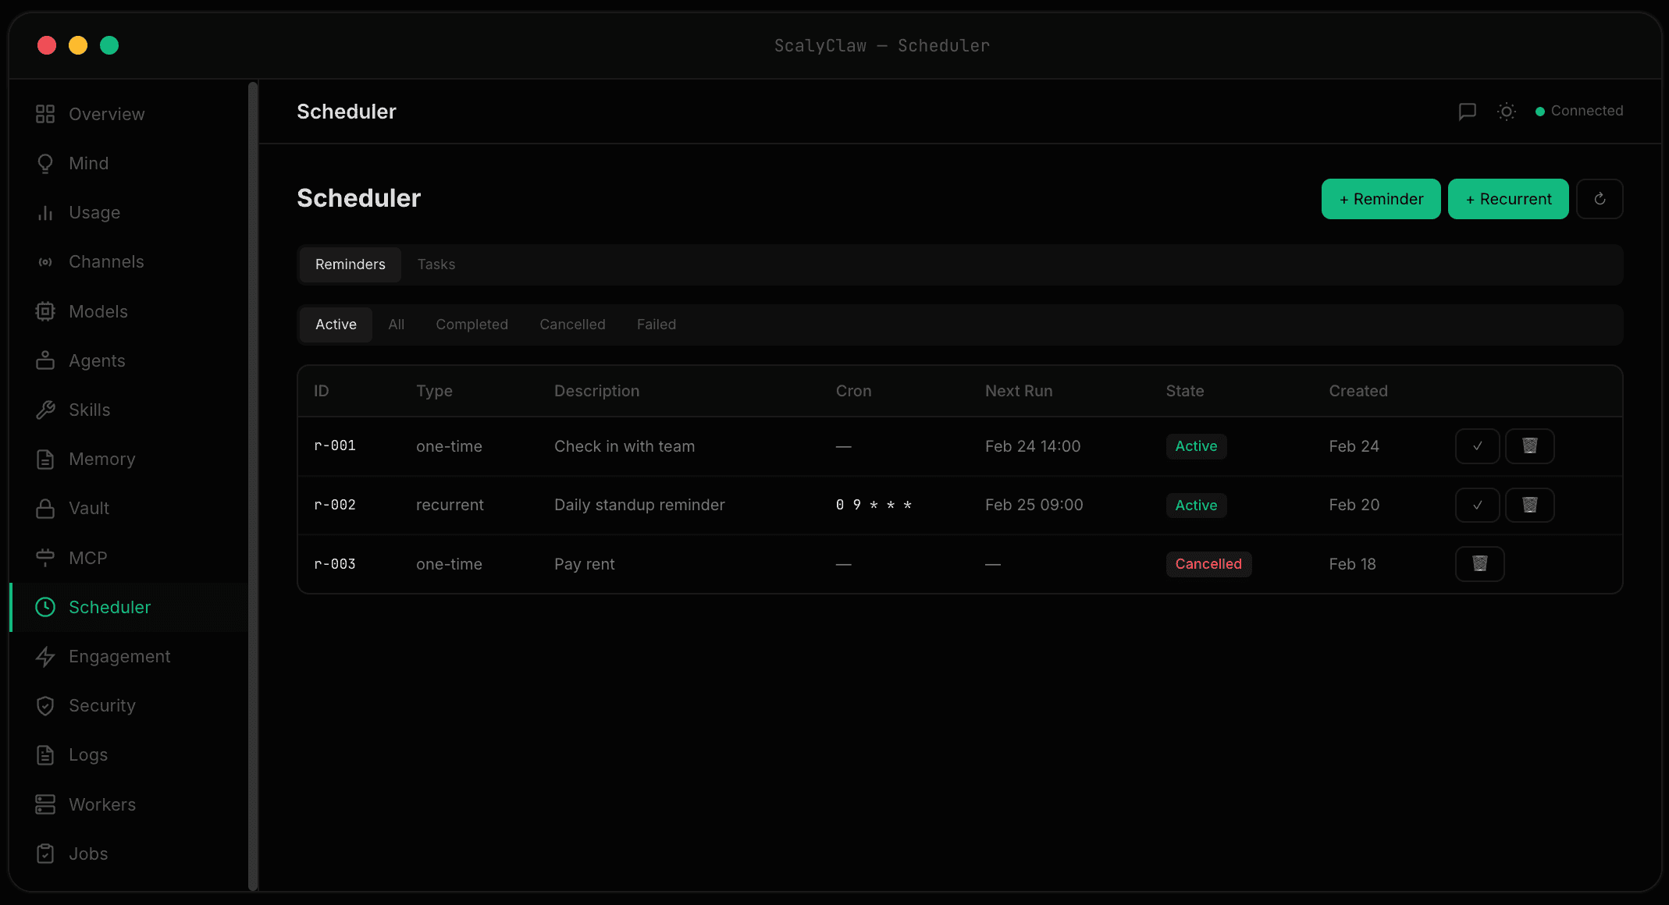The image size is (1669, 905).
Task: Switch the filter to Cancelled
Action: [572, 325]
